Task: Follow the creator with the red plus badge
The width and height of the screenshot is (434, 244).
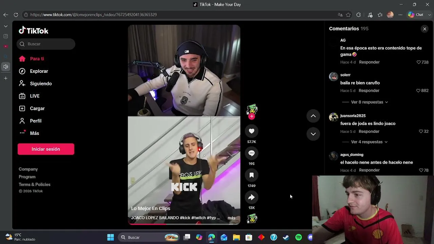Action: [x=252, y=117]
